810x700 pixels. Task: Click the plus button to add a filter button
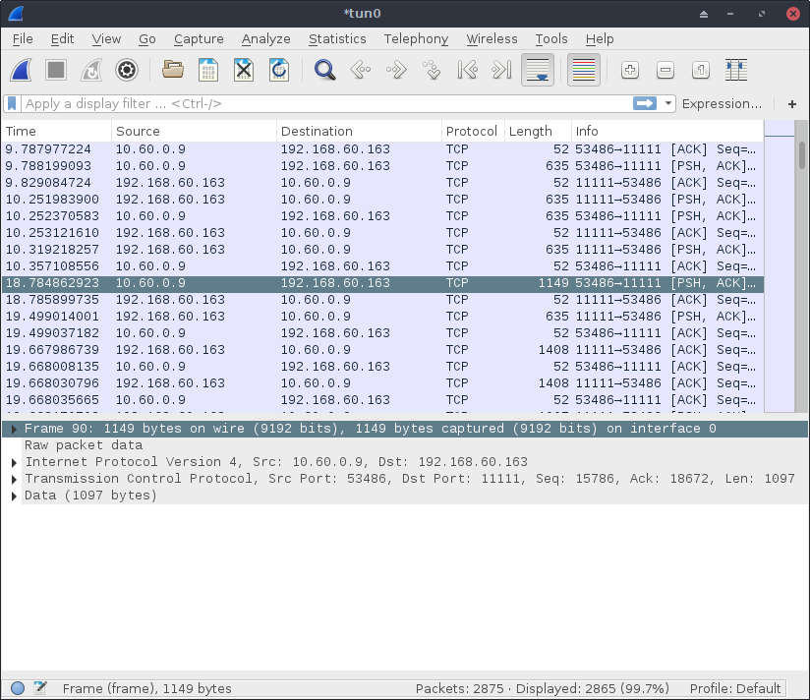click(x=792, y=103)
